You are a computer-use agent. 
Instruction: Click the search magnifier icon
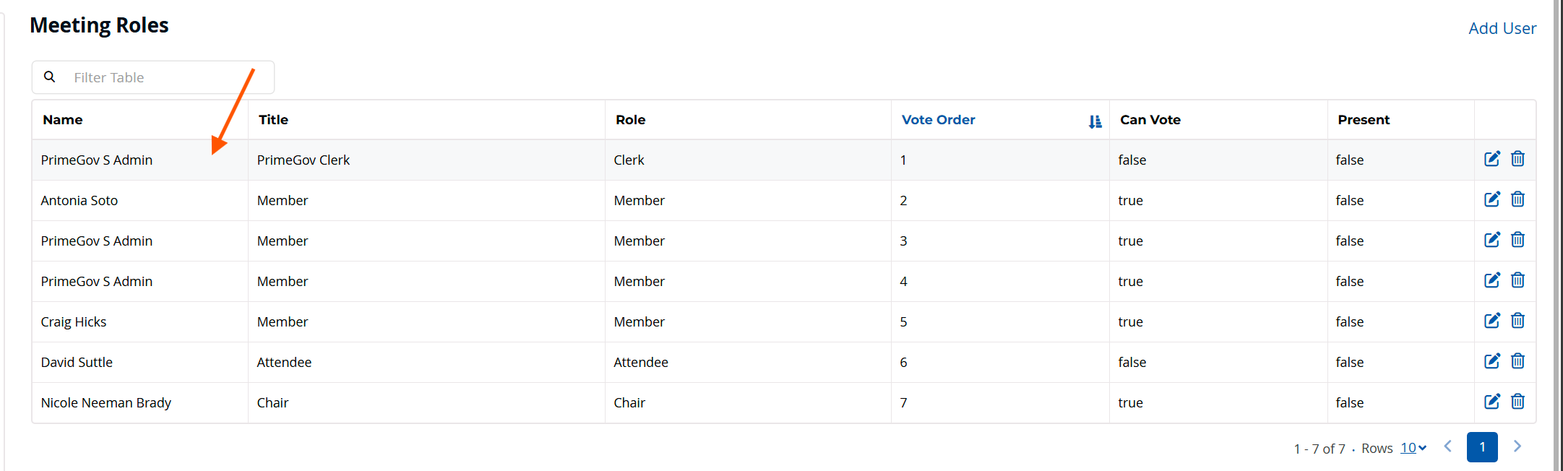(x=50, y=77)
